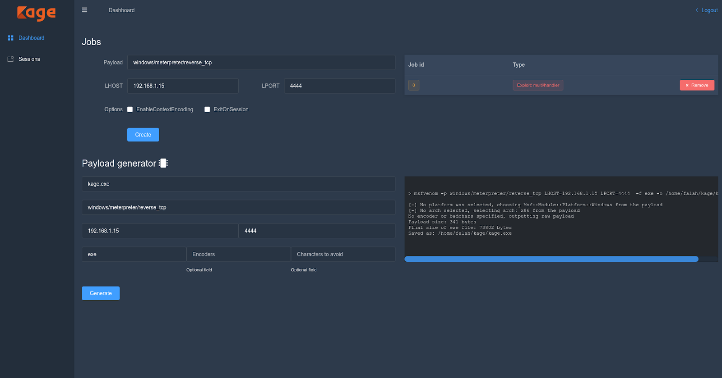Open the exe format dropdown

point(134,254)
